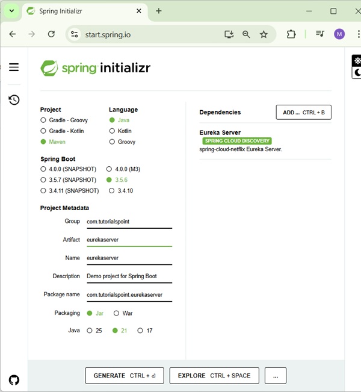Open the history icon in the sidebar
The width and height of the screenshot is (361, 392).
coord(14,100)
